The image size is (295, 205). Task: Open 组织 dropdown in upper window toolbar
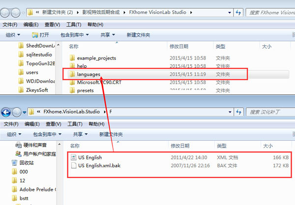pyautogui.click(x=13, y=35)
